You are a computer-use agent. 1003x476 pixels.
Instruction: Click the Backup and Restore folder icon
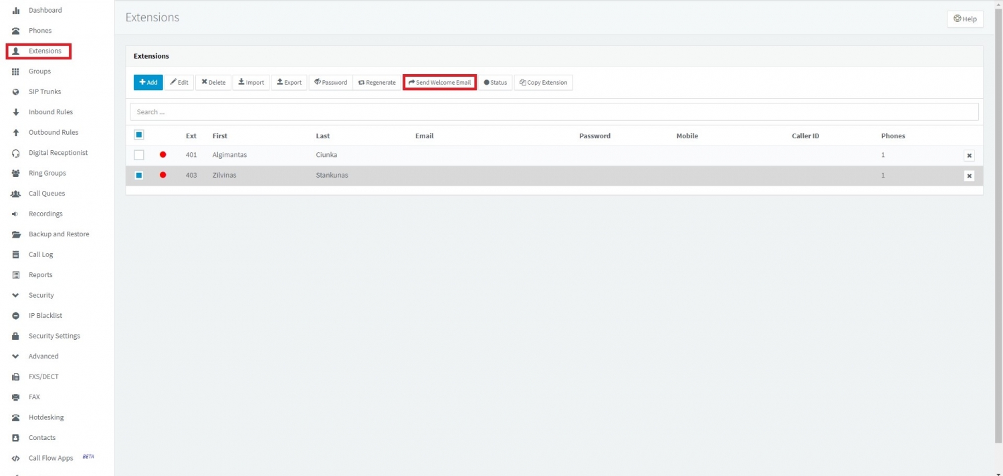tap(15, 234)
